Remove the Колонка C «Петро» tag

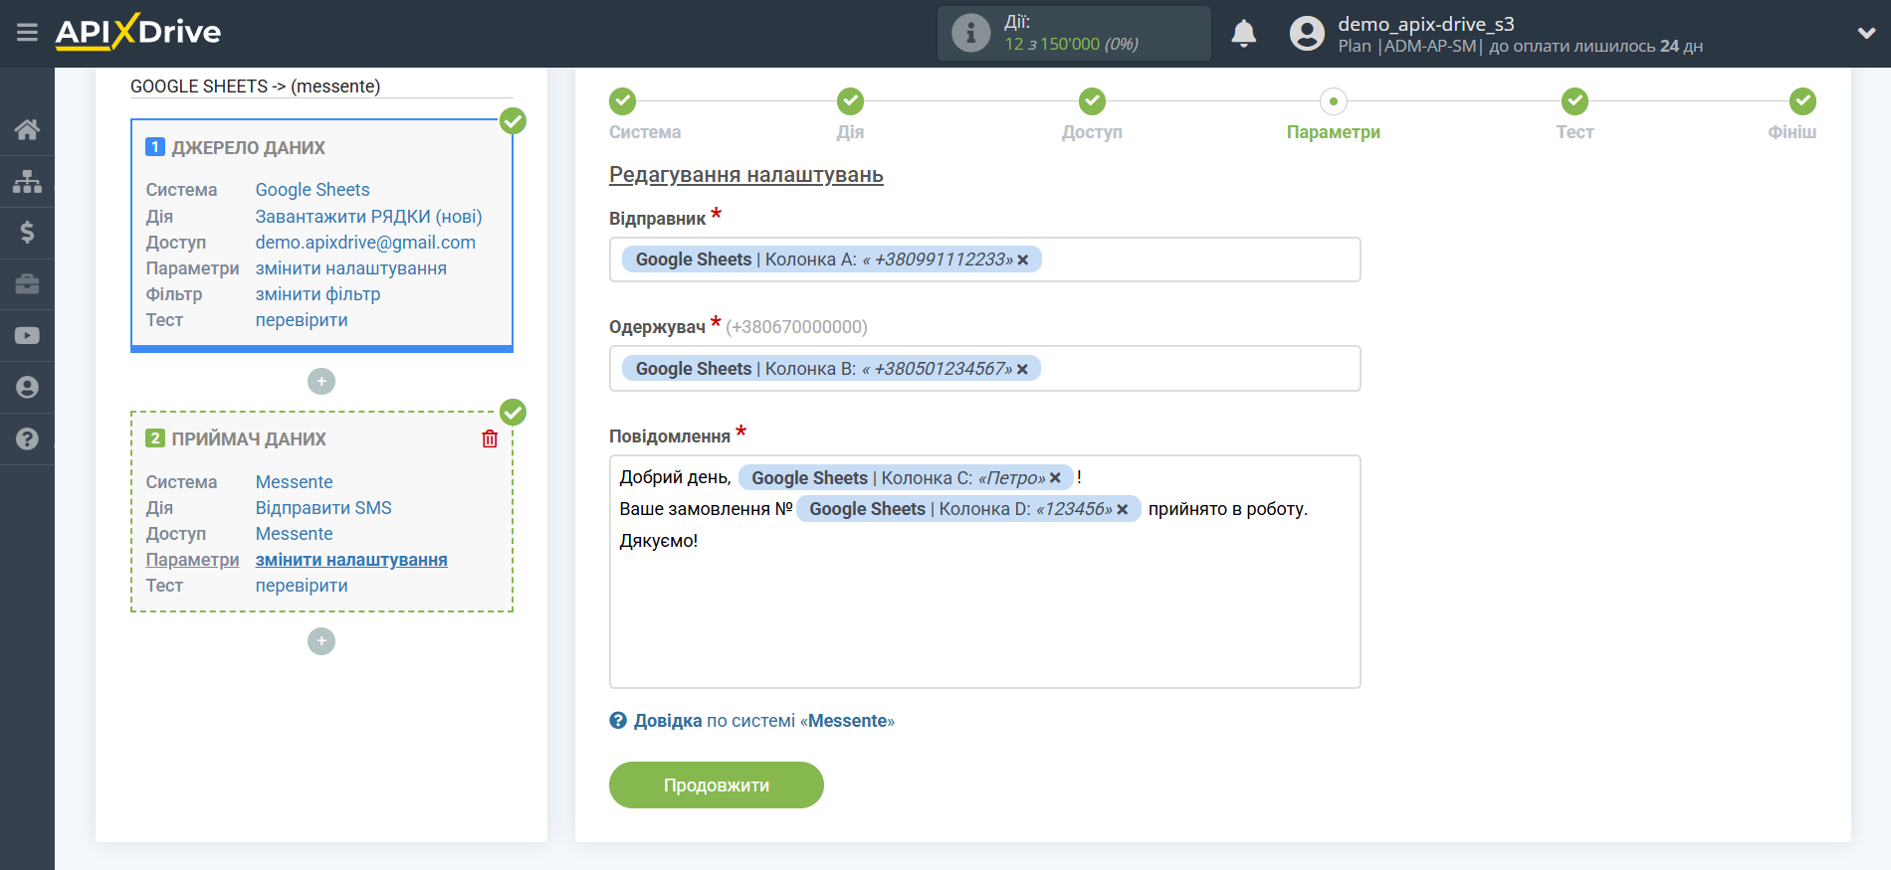[x=1055, y=478]
